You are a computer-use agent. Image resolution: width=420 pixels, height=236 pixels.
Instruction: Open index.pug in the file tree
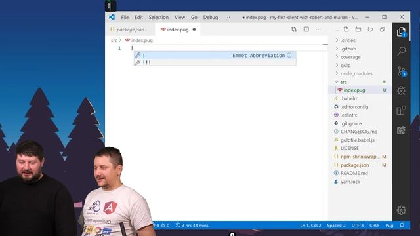click(354, 90)
